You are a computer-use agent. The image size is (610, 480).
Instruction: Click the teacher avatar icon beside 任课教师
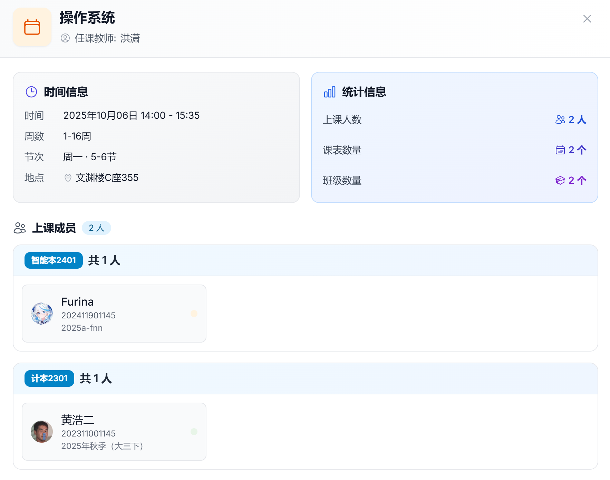tap(65, 38)
